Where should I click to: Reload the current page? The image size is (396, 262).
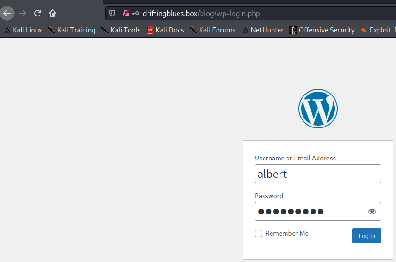(38, 13)
